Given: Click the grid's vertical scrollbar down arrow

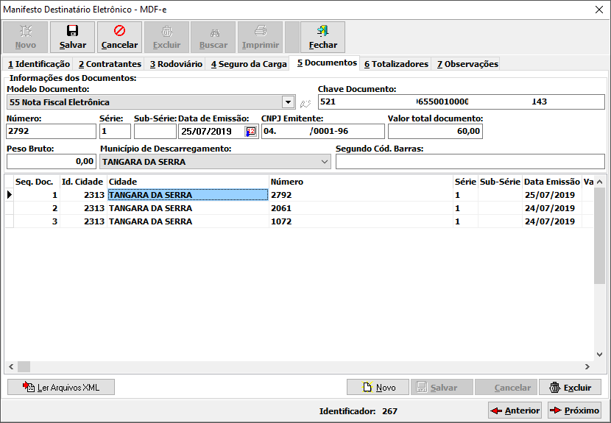Looking at the screenshot, I should coord(599,355).
